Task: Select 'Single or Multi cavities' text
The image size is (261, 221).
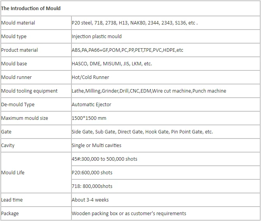Action: tap(97, 146)
